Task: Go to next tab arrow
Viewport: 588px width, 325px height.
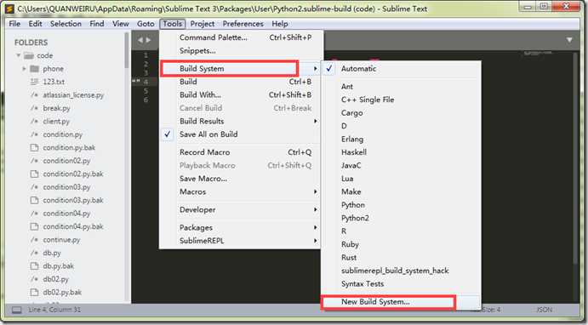Action: pos(149,40)
